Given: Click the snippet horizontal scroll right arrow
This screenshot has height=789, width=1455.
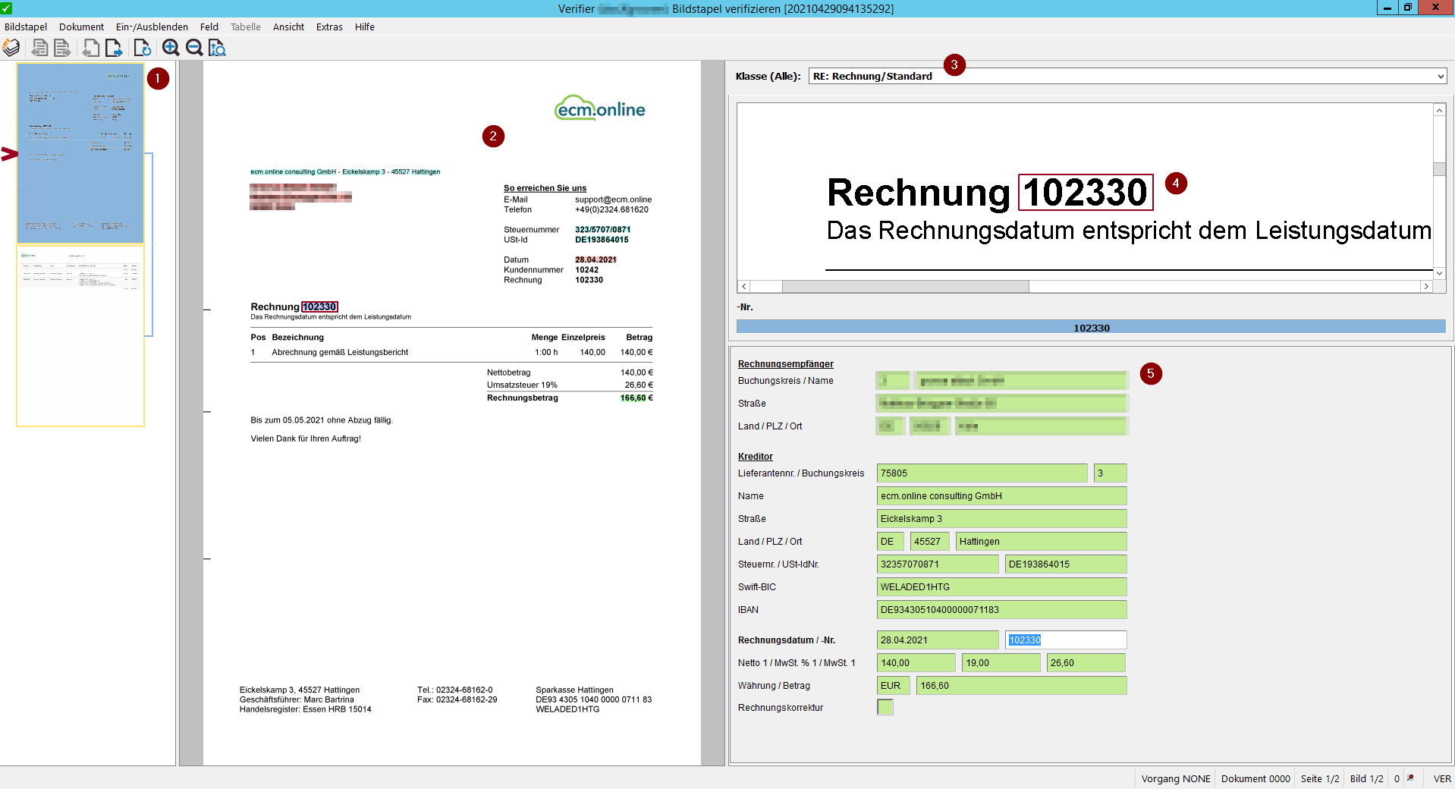Looking at the screenshot, I should [x=1426, y=286].
